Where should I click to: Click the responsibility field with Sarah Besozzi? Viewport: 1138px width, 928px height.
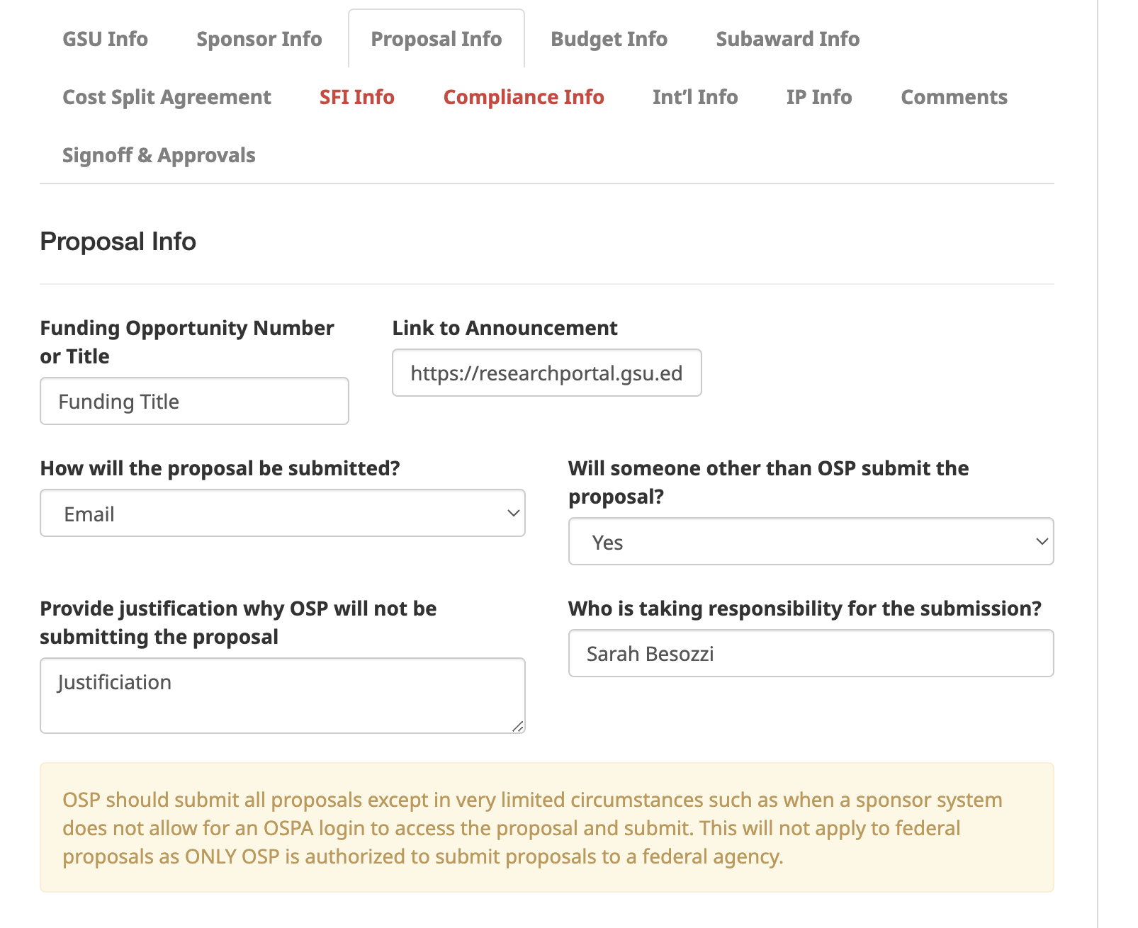point(811,653)
